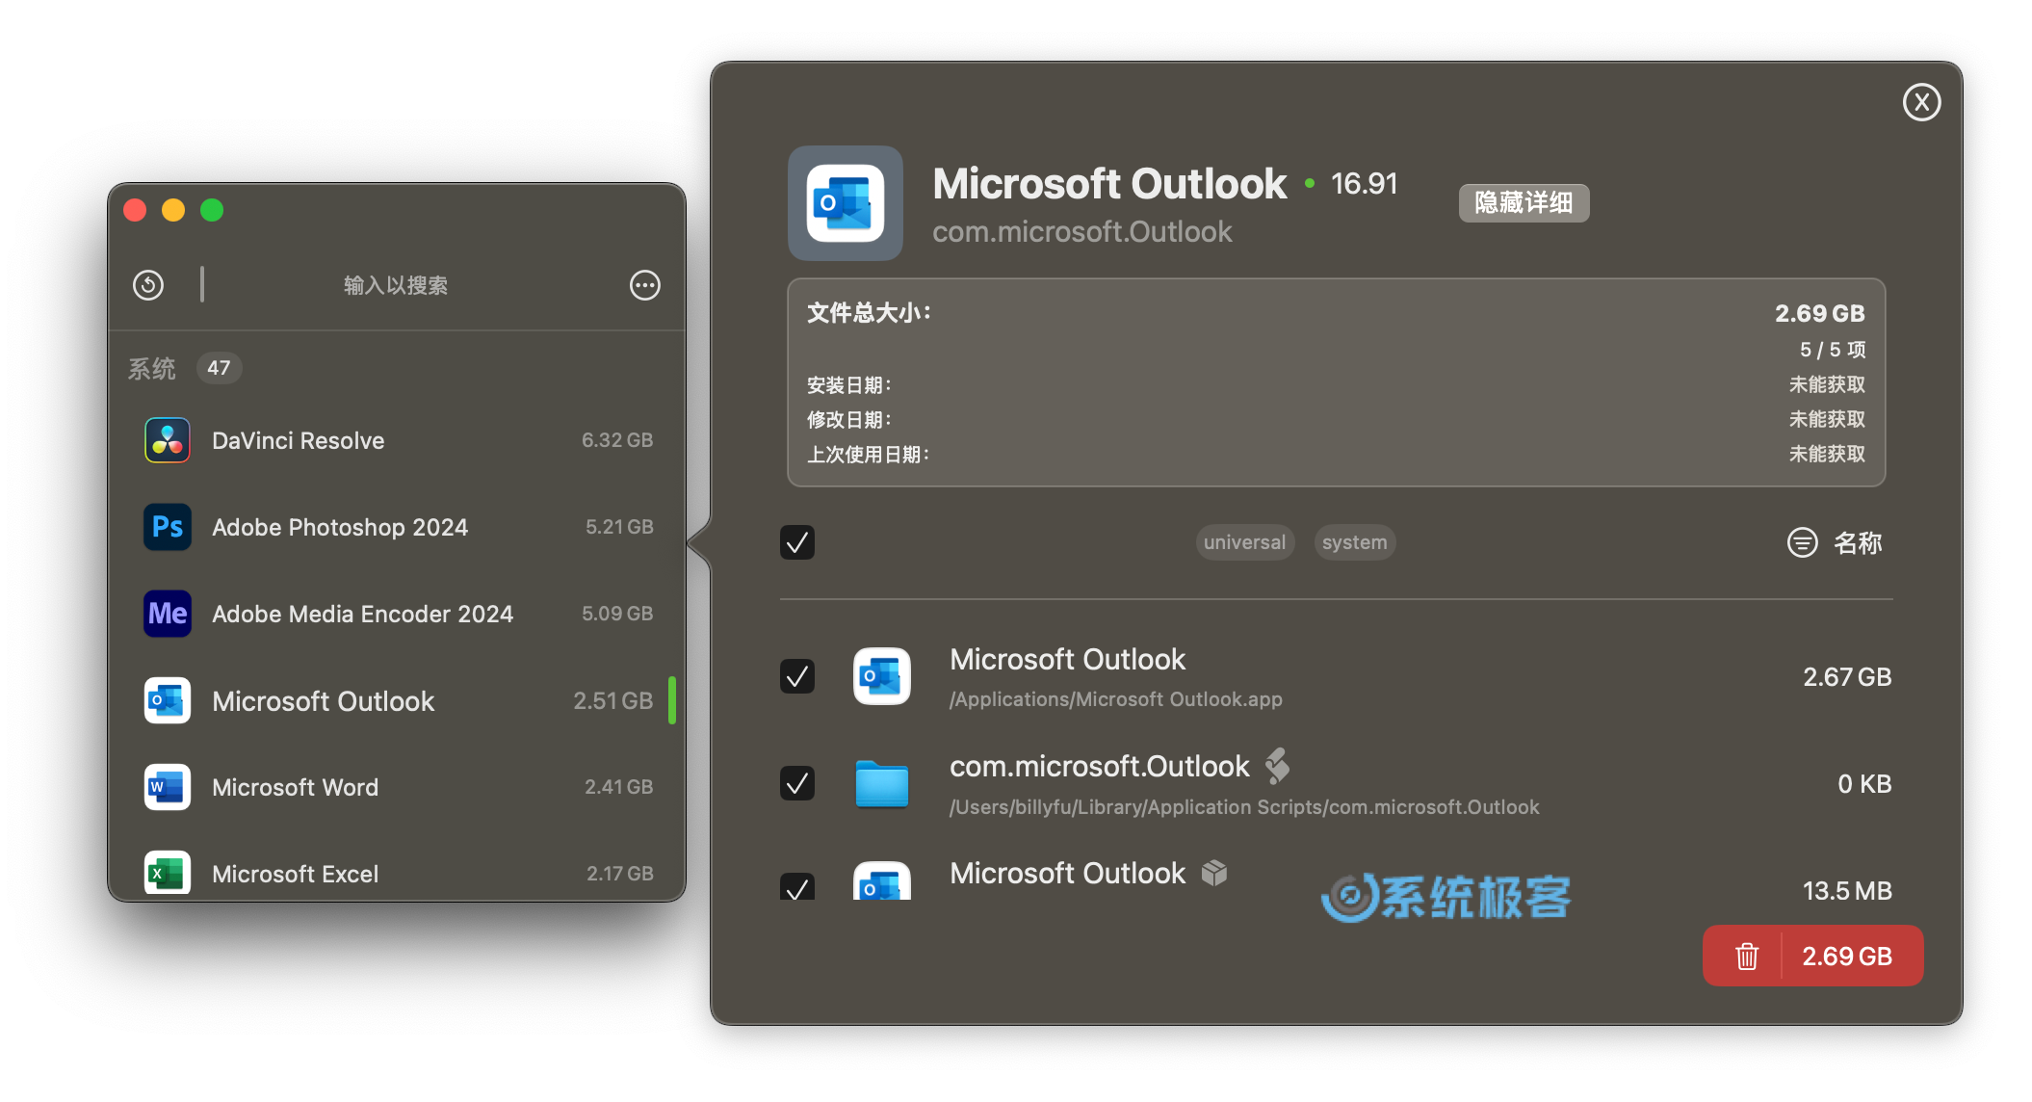Image resolution: width=2032 pixels, height=1102 pixels.
Task: Click the 2.69 GB size on the delete button
Action: [x=1847, y=956]
